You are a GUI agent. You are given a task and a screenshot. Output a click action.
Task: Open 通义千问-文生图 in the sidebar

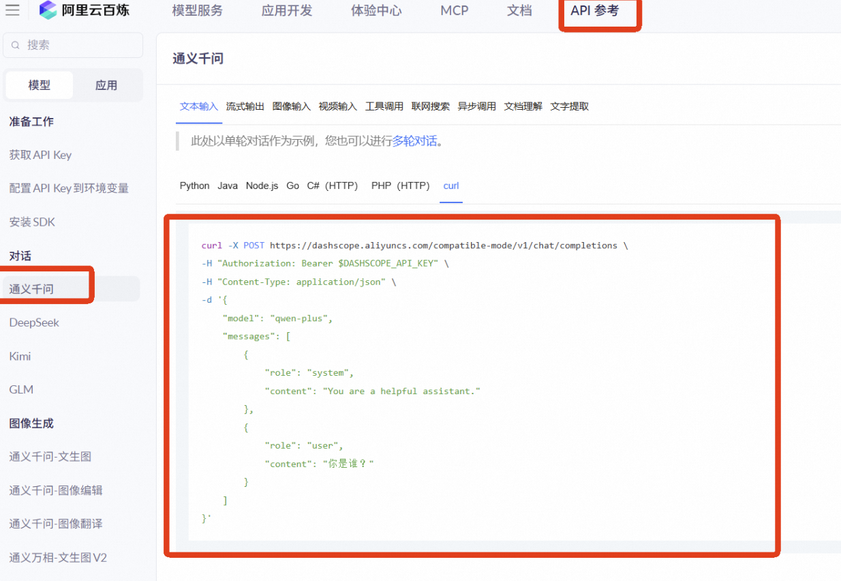click(x=50, y=457)
